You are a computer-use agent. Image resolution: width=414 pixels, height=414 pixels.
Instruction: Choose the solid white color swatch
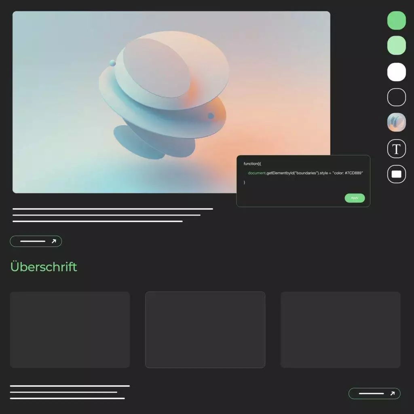396,72
